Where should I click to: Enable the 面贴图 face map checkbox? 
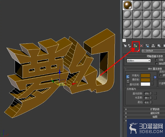point(157,63)
